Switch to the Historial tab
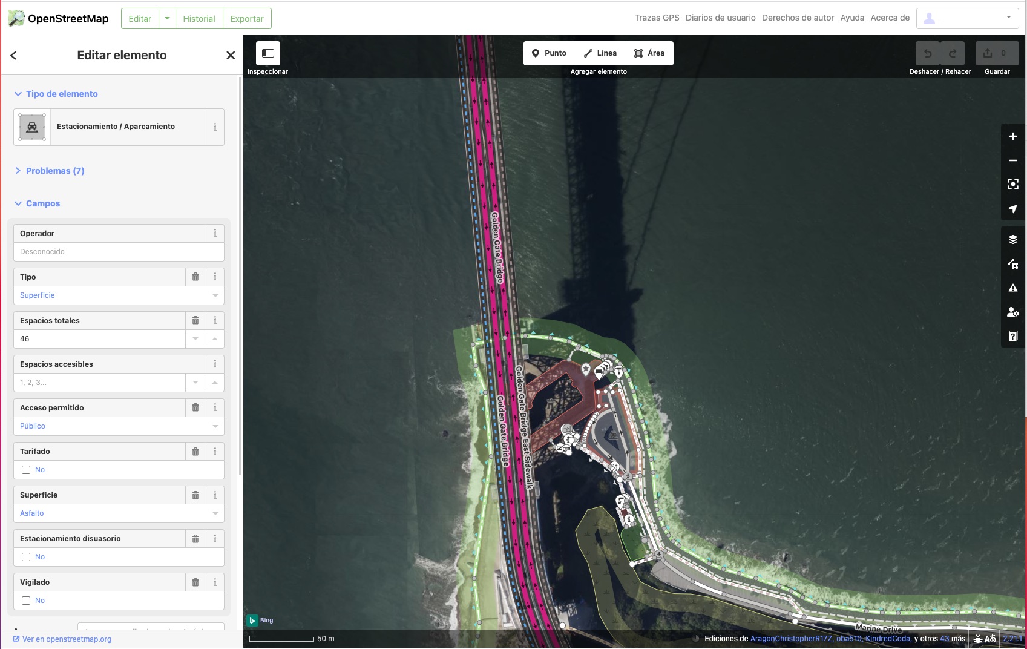The height and width of the screenshot is (649, 1027). click(x=199, y=19)
